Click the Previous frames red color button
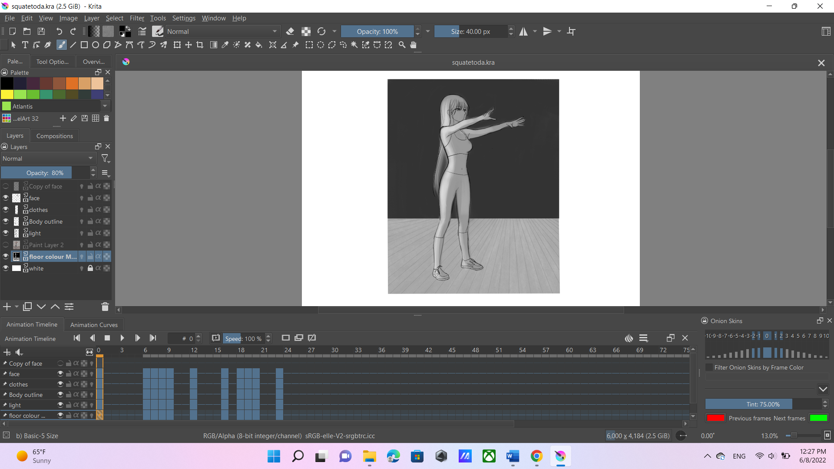Screen dimensions: 834x469 [715, 418]
